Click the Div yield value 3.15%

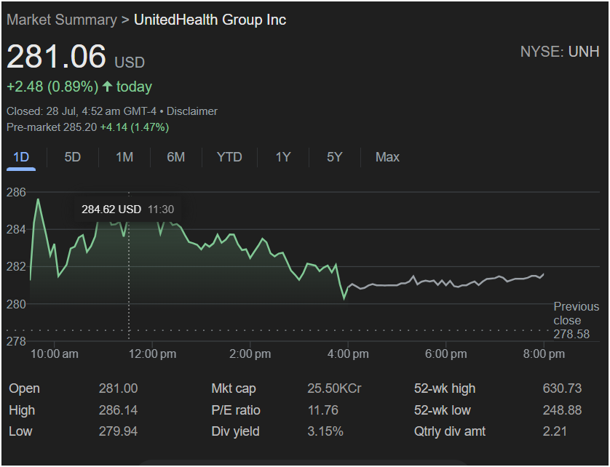[x=325, y=431]
